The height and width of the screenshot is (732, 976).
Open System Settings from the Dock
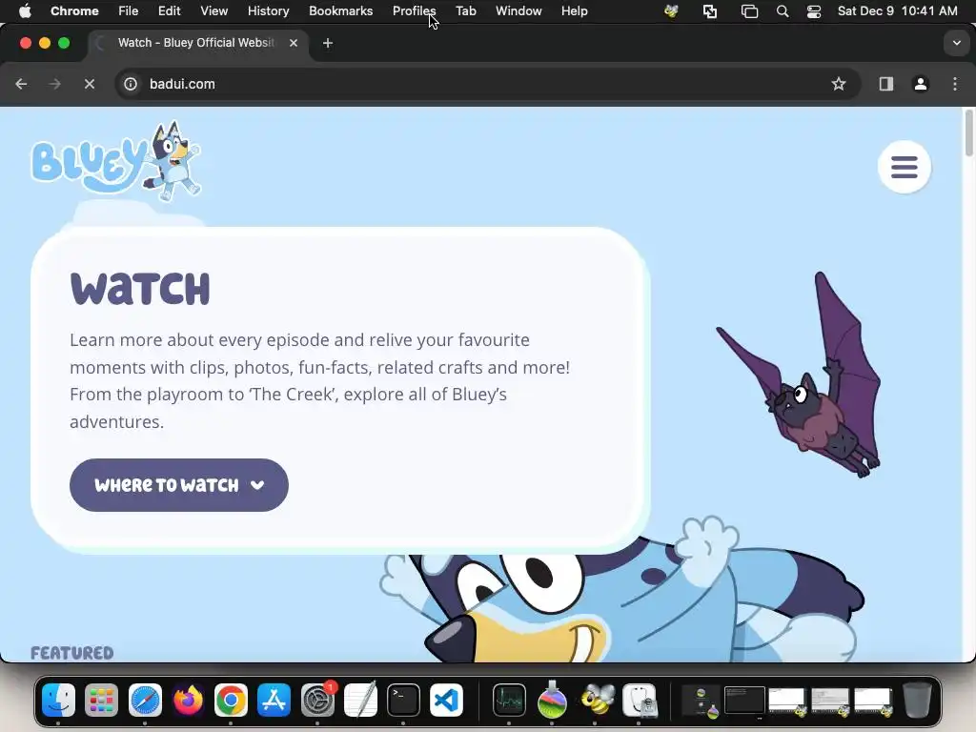pos(317,701)
